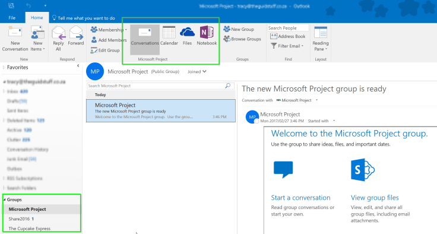The image size is (437, 234).
Task: Collapse the folder pane with arrow
Action: tap(78, 66)
